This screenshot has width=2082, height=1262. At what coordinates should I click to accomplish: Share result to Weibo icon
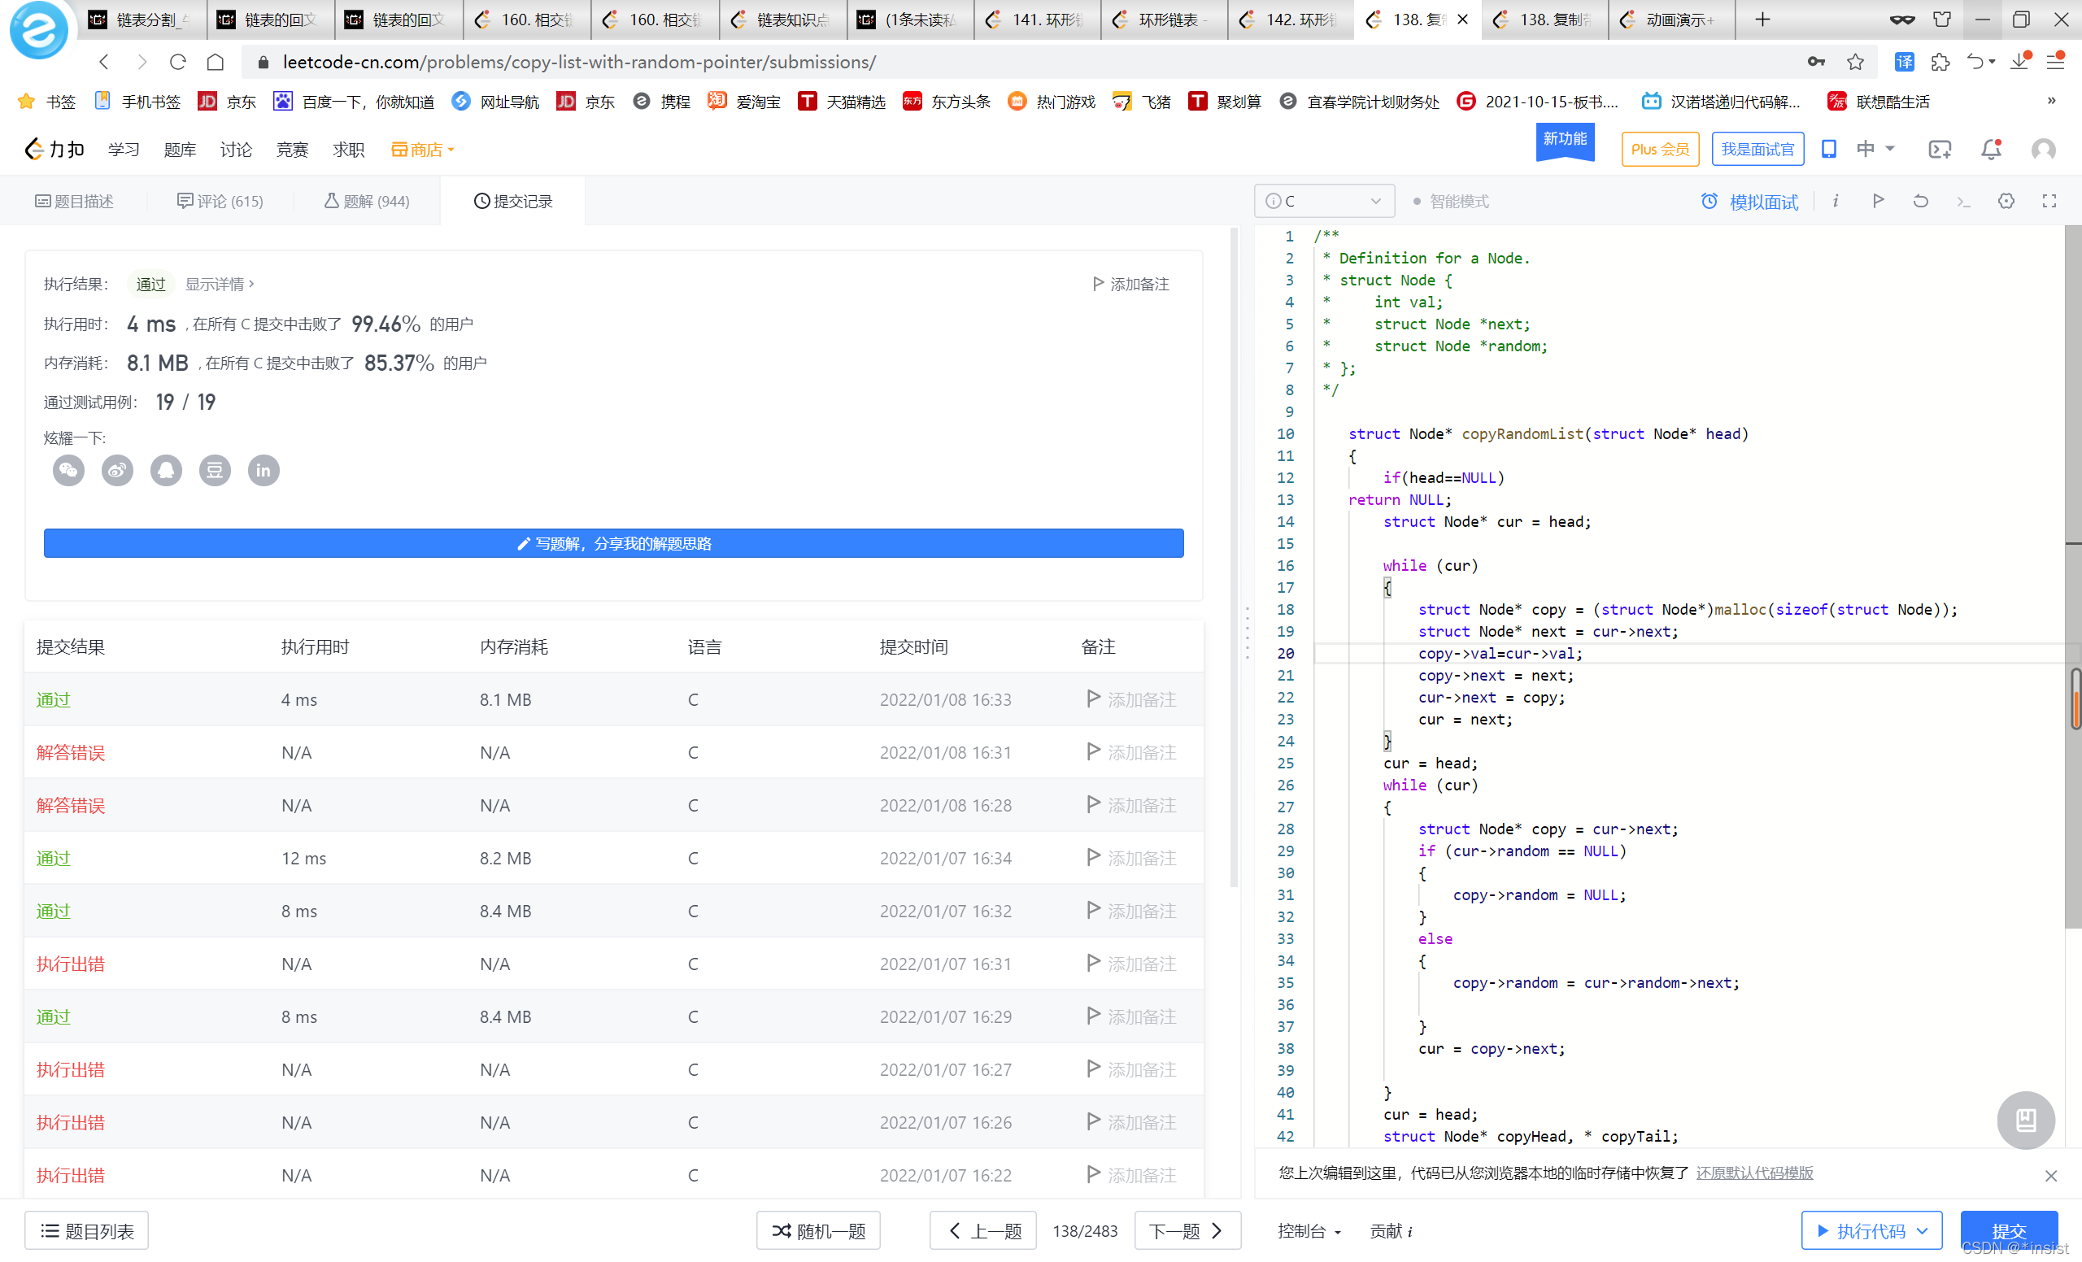117,470
